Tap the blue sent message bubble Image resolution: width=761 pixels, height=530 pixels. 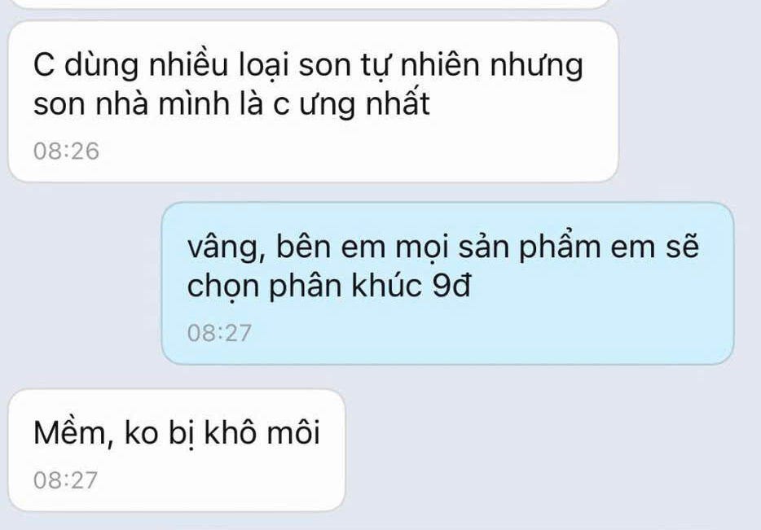pos(447,283)
